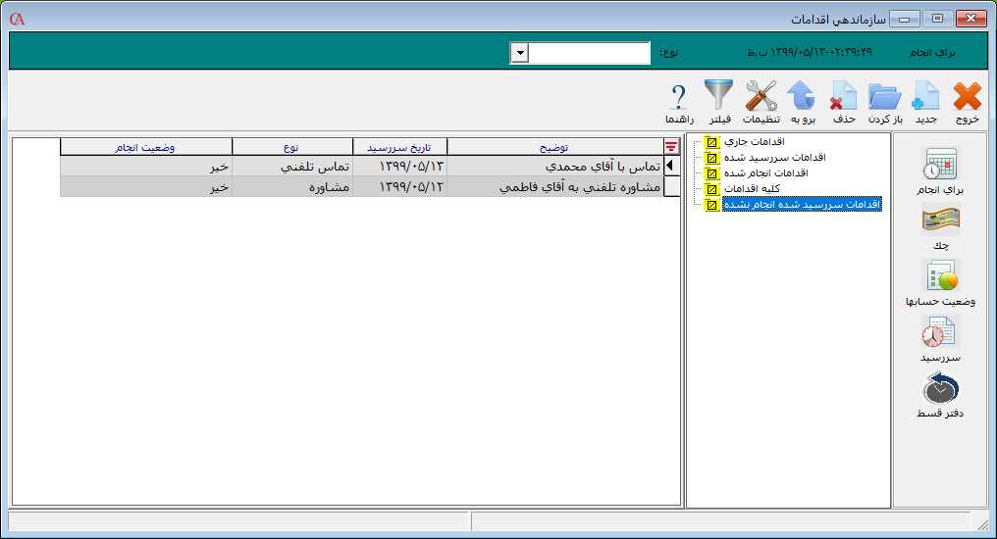Image resolution: width=997 pixels, height=539 pixels.
Task: Open راهنما help question mark icon
Action: [x=679, y=97]
